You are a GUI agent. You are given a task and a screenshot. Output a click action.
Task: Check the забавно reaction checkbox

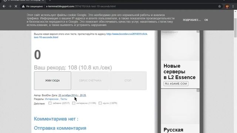tap(50, 103)
